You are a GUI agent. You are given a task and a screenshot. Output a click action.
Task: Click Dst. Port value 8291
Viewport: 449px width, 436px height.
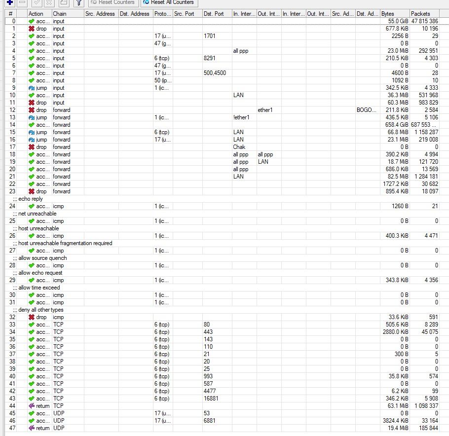point(209,58)
